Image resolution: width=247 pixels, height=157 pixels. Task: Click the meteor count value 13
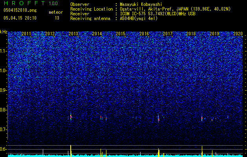57,18
